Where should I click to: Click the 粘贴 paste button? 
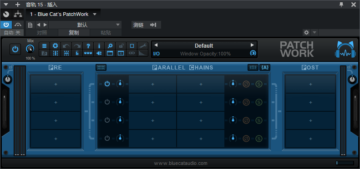click(x=106, y=33)
